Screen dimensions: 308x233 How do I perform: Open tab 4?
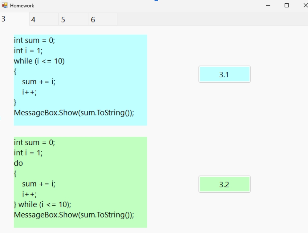click(44, 19)
